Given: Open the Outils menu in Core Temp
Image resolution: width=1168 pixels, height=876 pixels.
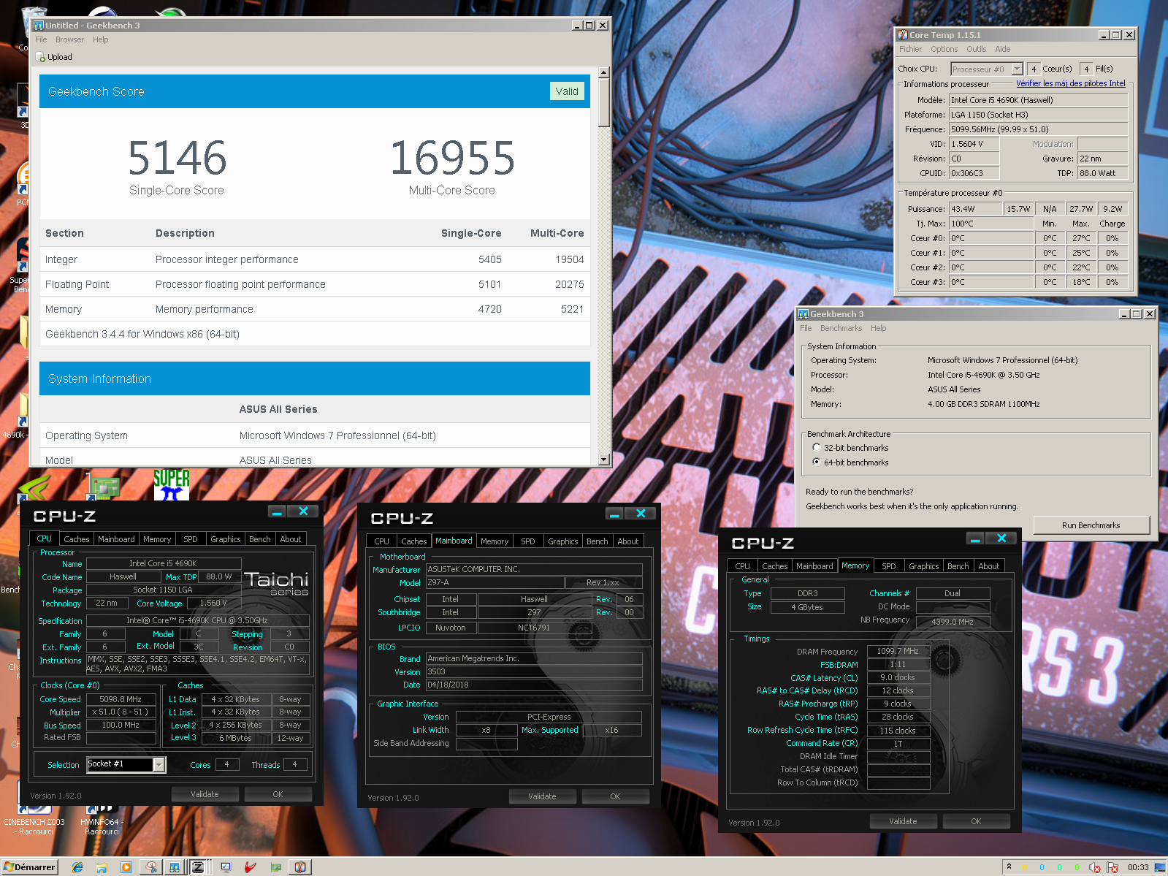Looking at the screenshot, I should (x=976, y=49).
